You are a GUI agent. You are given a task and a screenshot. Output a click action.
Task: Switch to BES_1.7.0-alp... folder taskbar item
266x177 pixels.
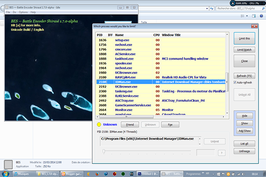[48, 174]
